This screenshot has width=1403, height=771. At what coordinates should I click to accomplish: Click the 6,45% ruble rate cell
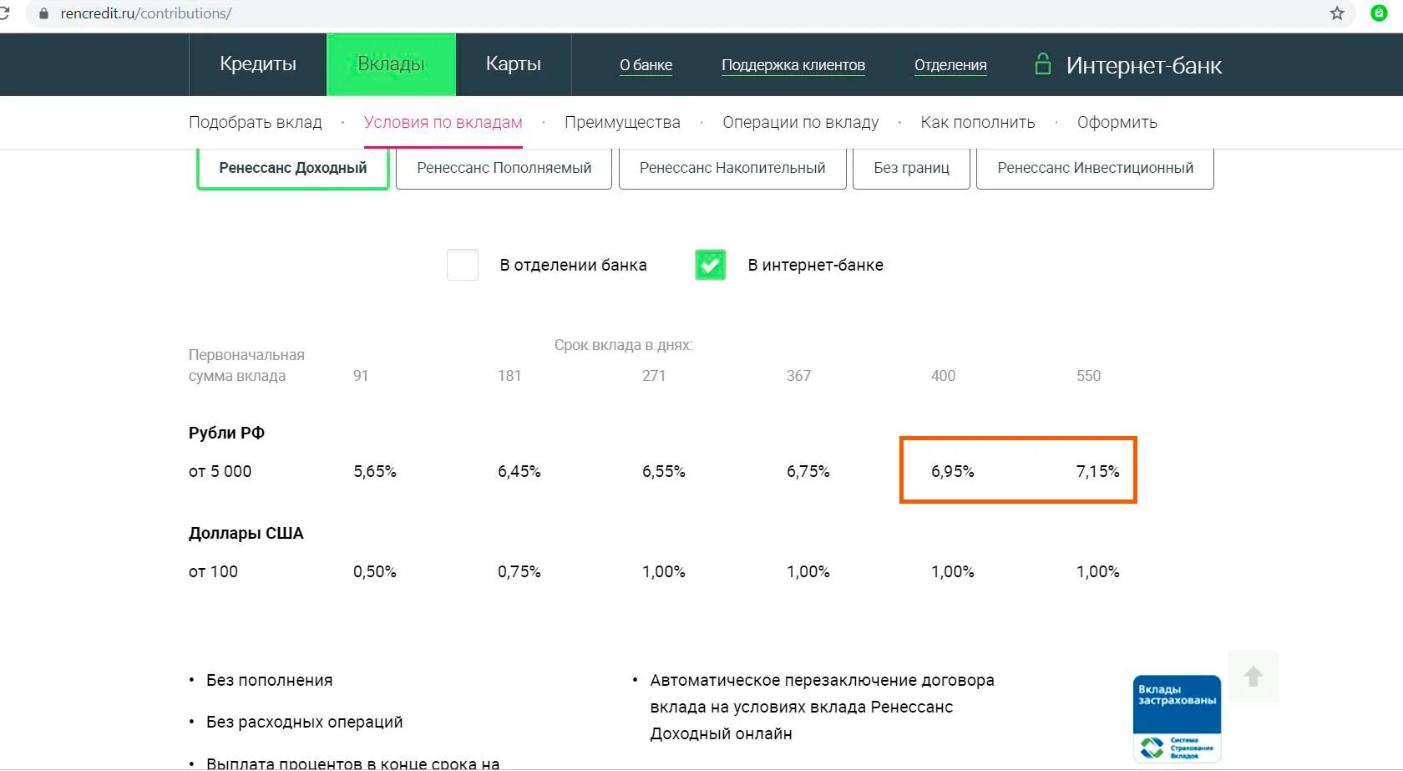519,471
